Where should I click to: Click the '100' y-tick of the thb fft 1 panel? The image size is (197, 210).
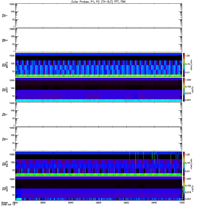coord(13,12)
